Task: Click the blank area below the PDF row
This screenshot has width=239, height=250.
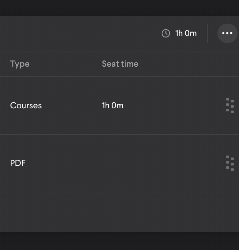Action: click(x=118, y=212)
